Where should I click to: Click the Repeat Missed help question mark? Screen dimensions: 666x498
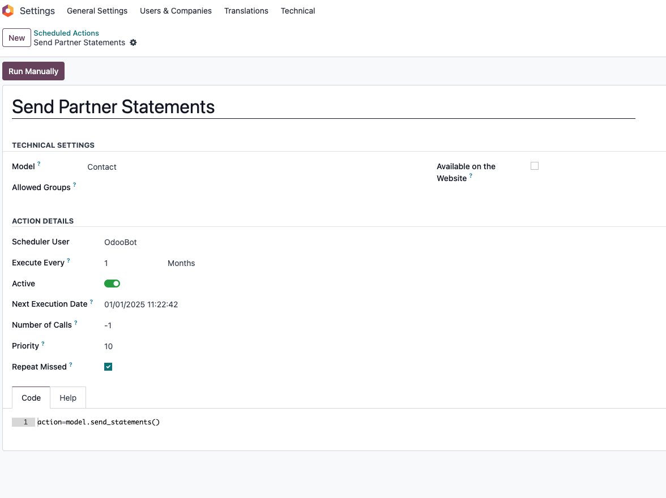(x=70, y=364)
